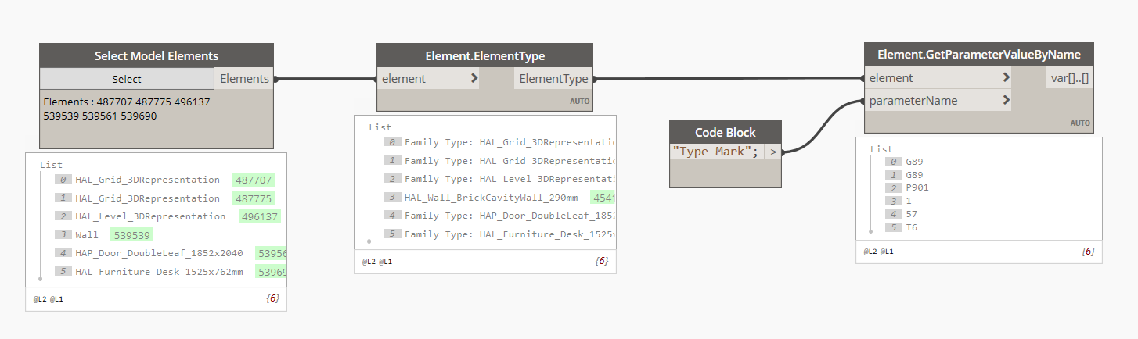Select the Code Block node header
1138x339 pixels.
(725, 132)
